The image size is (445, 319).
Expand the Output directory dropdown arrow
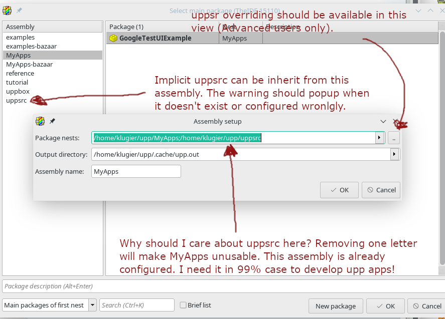[x=395, y=154]
